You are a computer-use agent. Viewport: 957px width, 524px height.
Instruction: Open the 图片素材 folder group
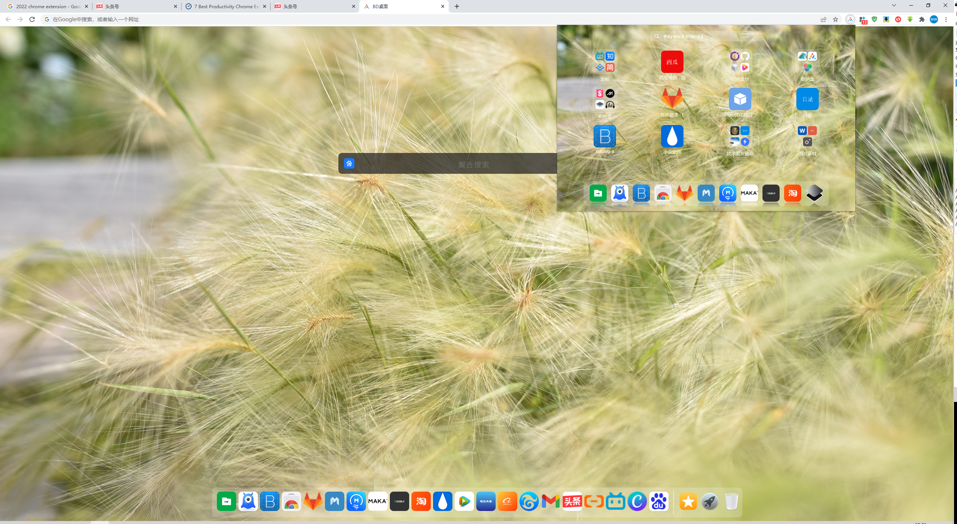point(808,136)
